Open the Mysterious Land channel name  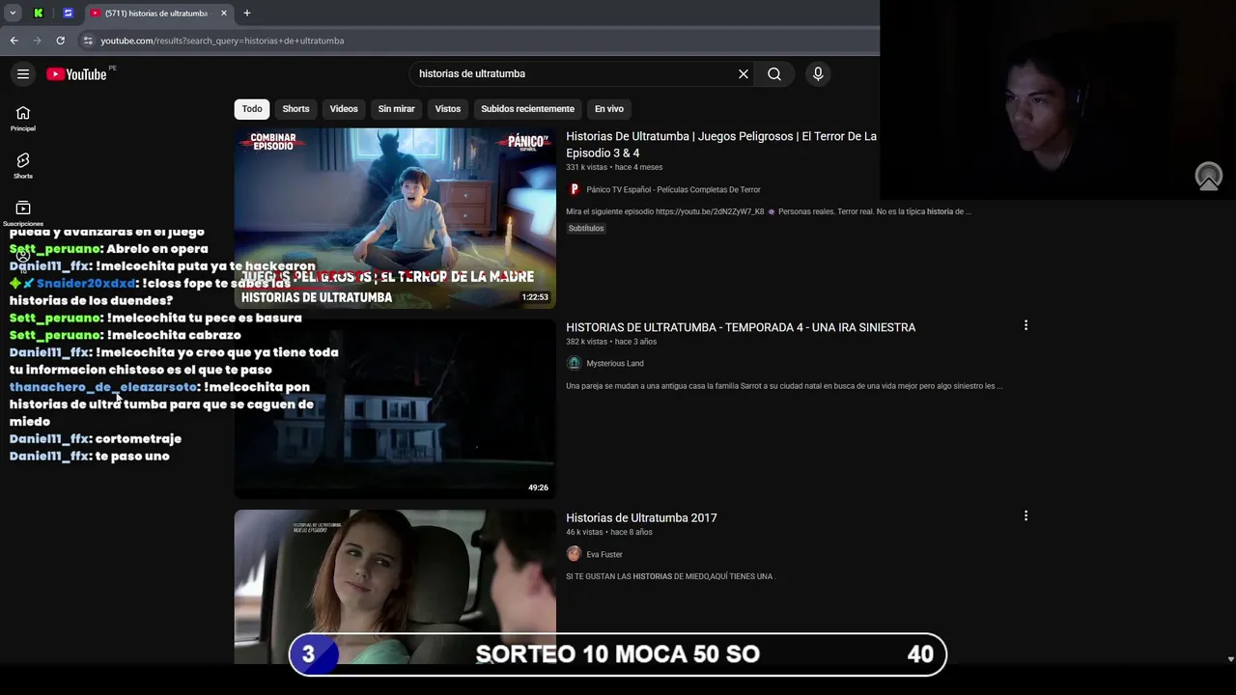[615, 364]
